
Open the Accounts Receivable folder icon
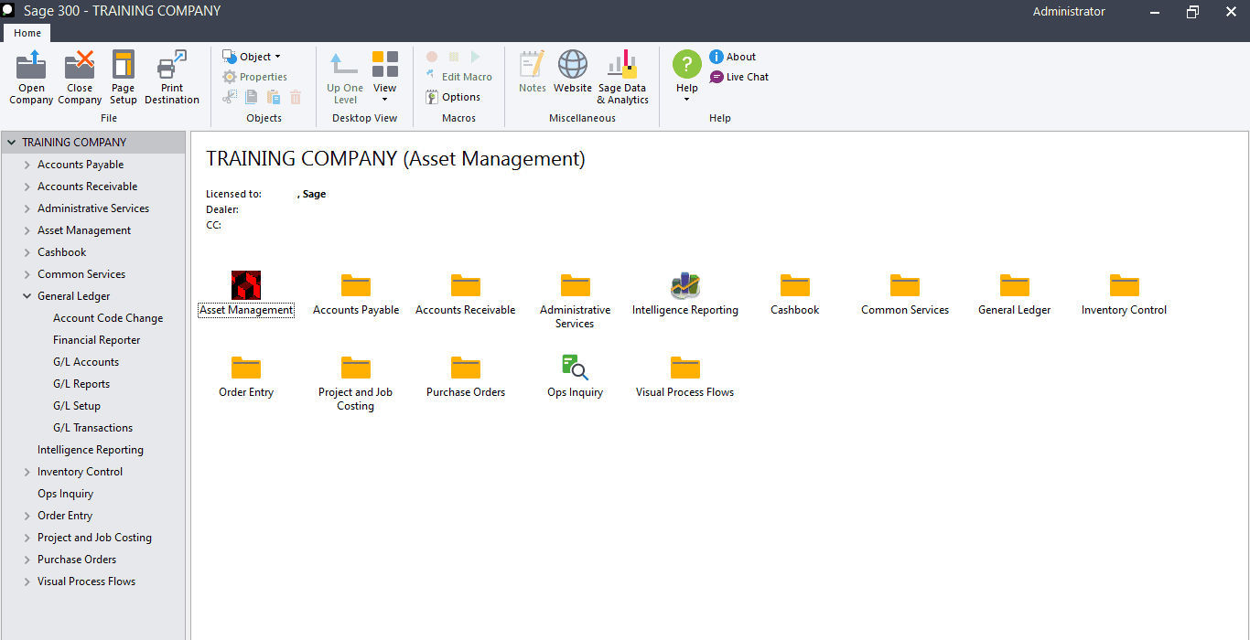coord(466,285)
